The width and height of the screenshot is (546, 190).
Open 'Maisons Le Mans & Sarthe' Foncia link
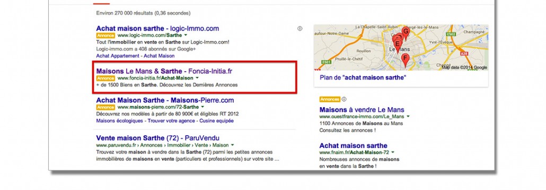(164, 71)
